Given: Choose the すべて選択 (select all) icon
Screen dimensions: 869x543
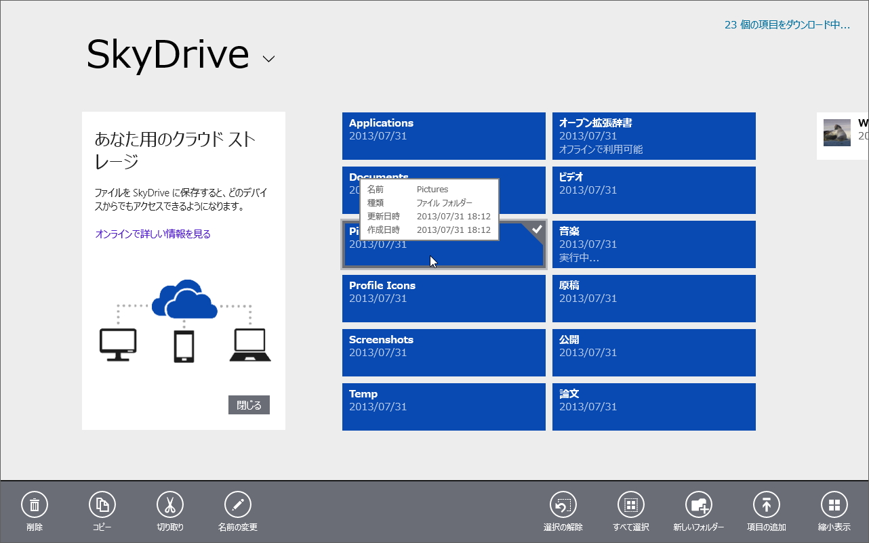Looking at the screenshot, I should coord(630,504).
